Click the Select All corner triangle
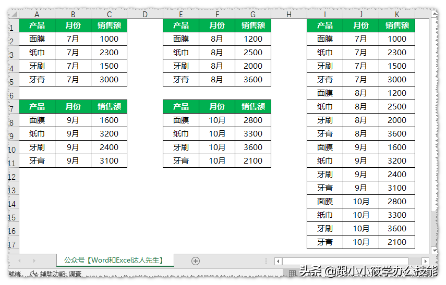The width and height of the screenshot is (446, 285). pos(14,14)
